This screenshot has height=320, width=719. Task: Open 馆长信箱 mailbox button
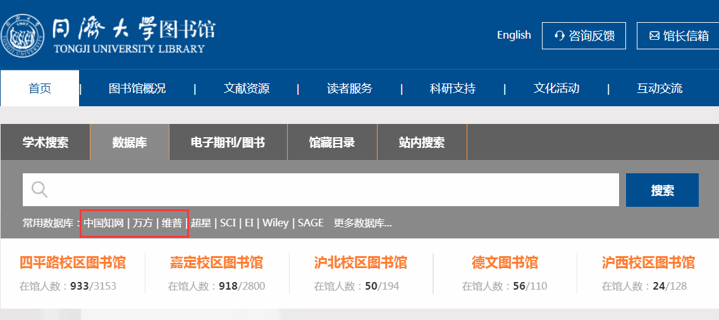pos(678,35)
